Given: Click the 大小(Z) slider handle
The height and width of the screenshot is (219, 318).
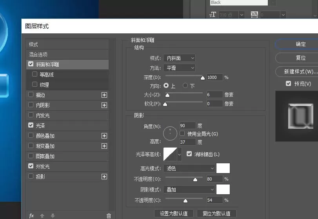Looking at the screenshot, I should [x=167, y=95].
